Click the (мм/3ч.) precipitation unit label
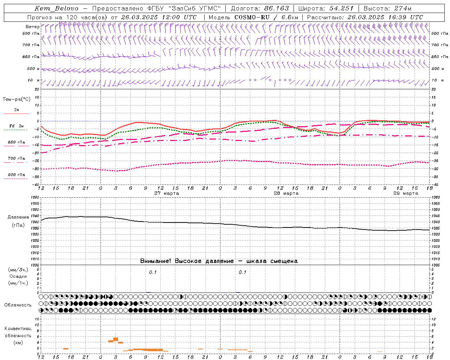Viewport: 450px width, 360px height. (18, 270)
